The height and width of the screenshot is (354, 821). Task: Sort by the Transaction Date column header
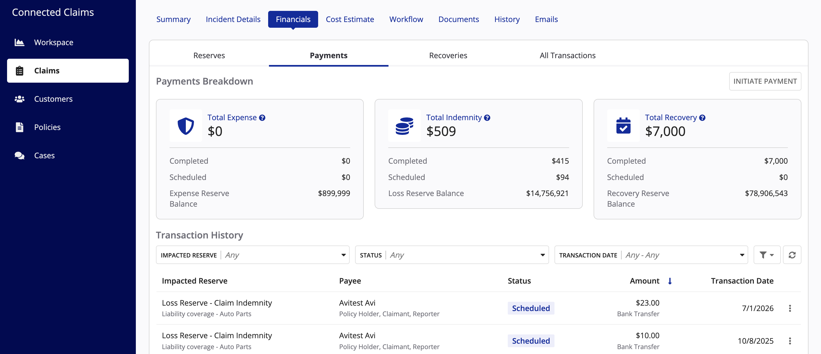tap(742, 281)
